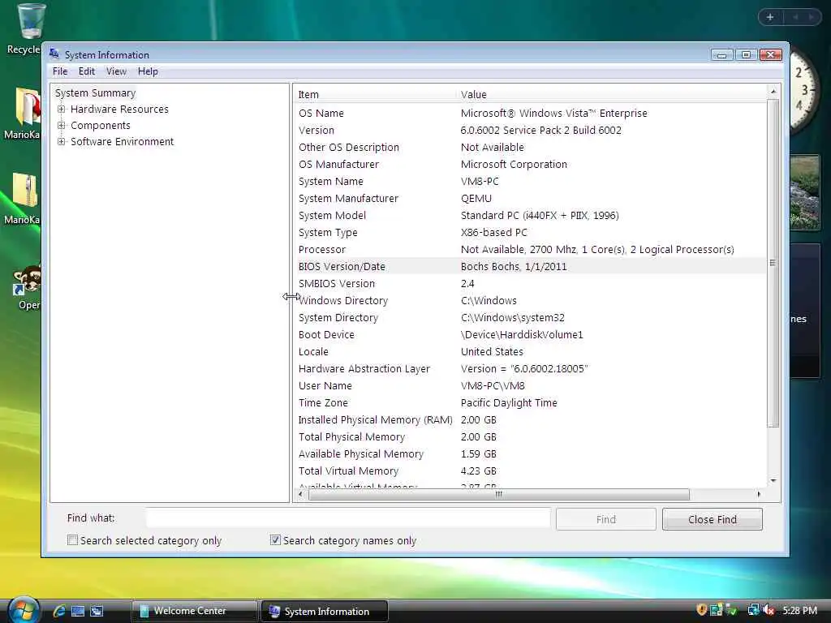Viewport: 831px width, 623px height.
Task: Toggle Search selected category only checkbox
Action: tap(72, 539)
